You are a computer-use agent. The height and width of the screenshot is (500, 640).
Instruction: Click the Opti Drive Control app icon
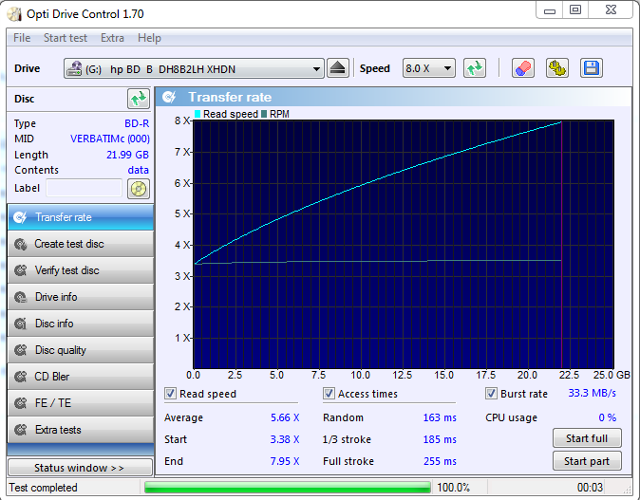[14, 14]
